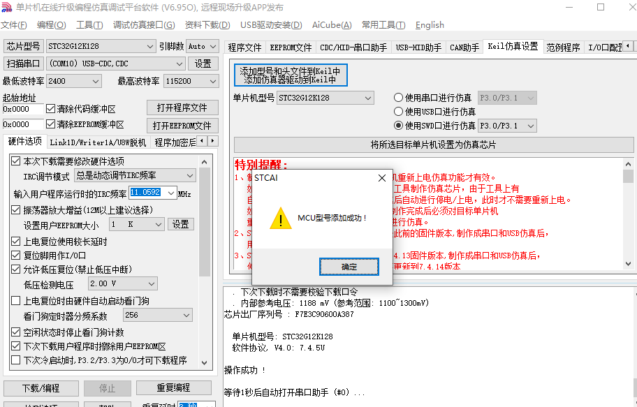Open the SWD port P3.0/P3.1 dropdown
This screenshot has width=637, height=407.
click(x=507, y=126)
